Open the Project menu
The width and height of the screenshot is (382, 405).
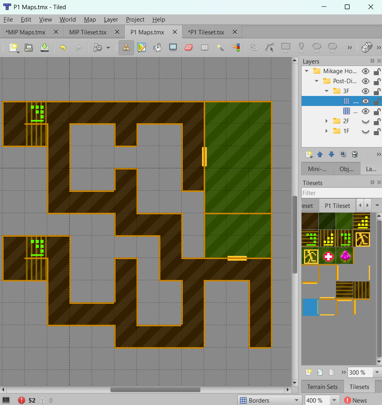[x=135, y=20]
